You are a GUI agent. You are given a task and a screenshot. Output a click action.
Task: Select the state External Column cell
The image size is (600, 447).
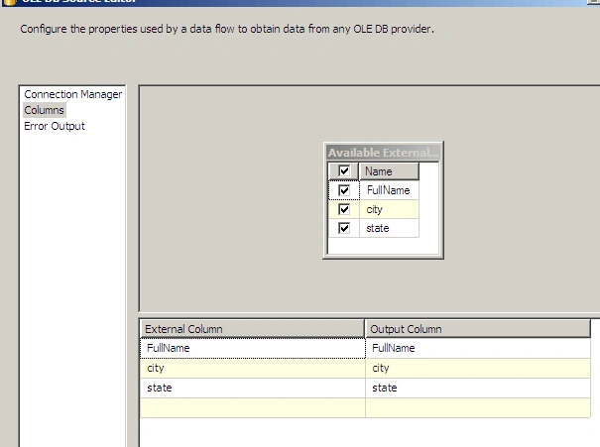click(253, 389)
